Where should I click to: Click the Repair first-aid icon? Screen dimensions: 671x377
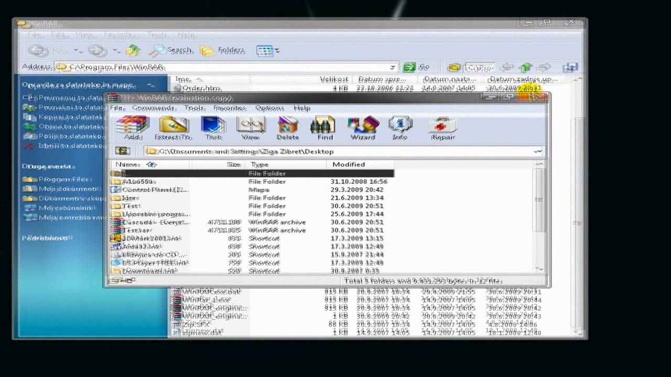coord(443,128)
